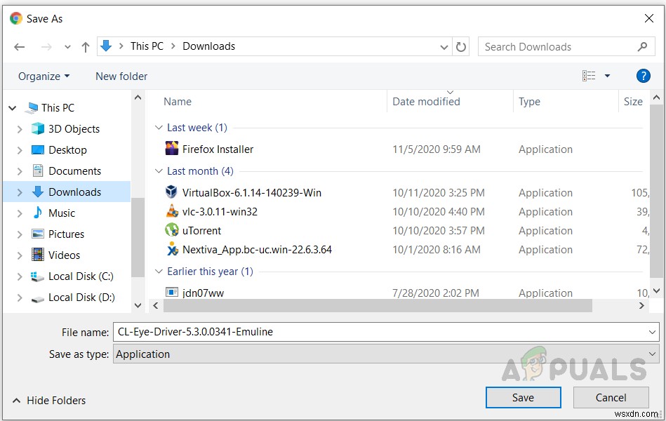Click the File name input field

[x=380, y=332]
